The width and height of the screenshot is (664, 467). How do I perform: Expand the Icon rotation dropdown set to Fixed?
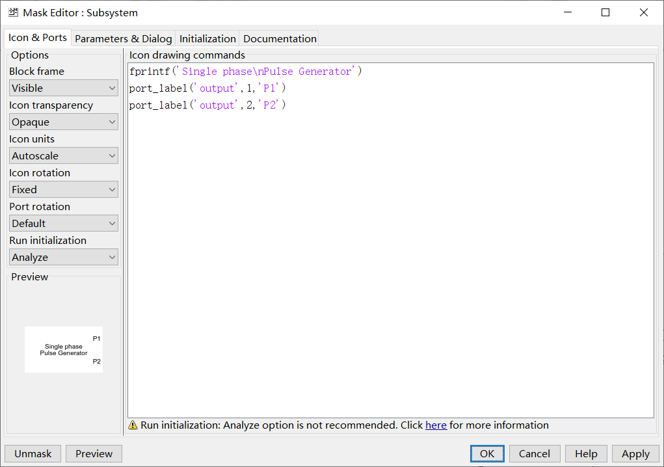pyautogui.click(x=64, y=190)
